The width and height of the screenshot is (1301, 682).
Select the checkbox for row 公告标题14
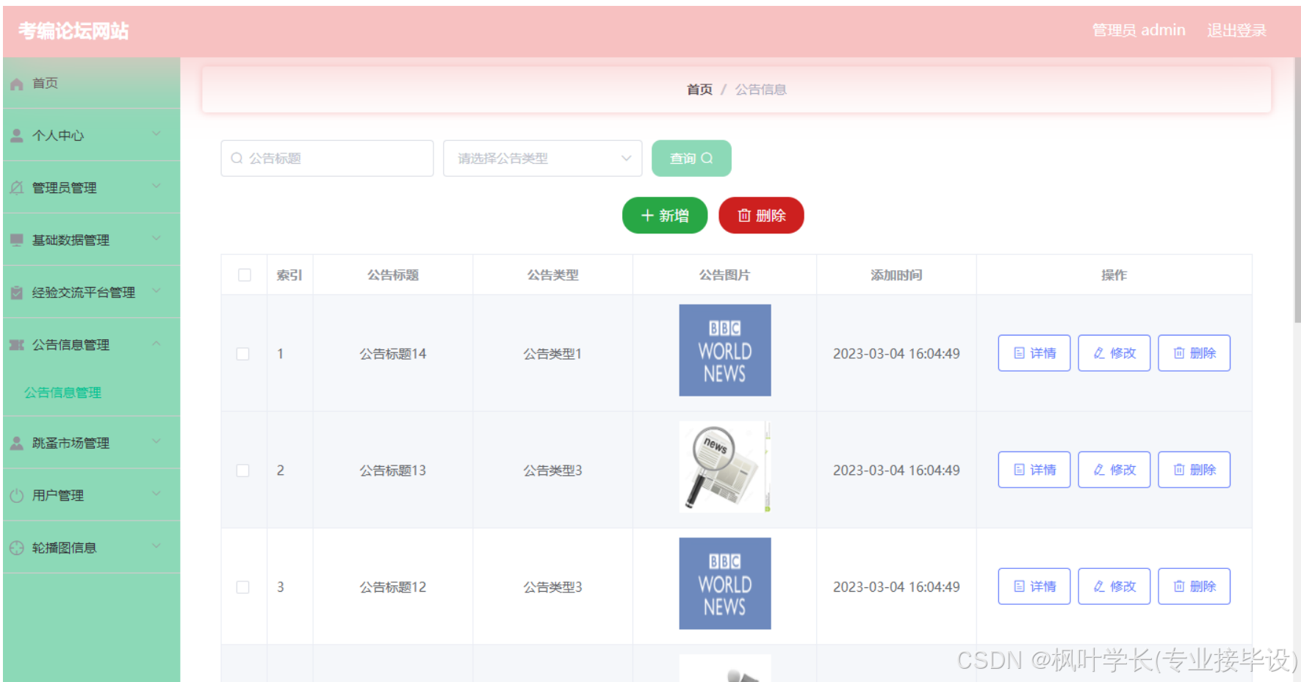coord(243,354)
